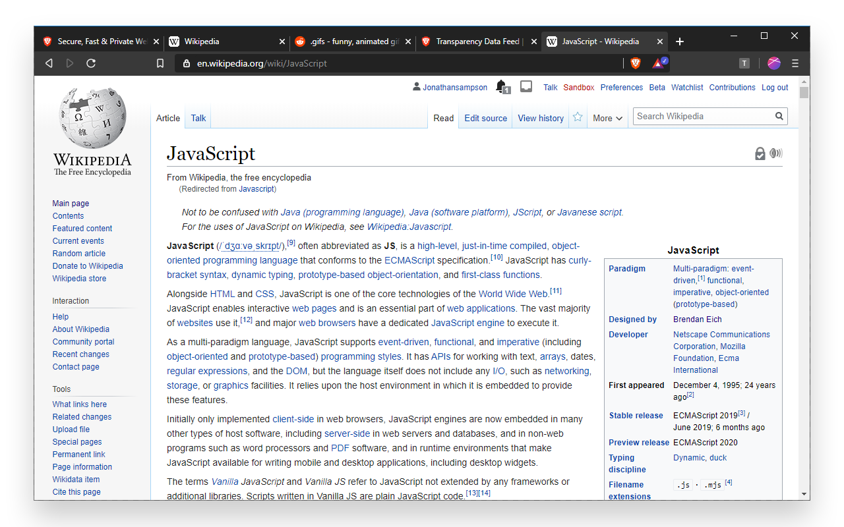Open the View history tab

click(540, 118)
